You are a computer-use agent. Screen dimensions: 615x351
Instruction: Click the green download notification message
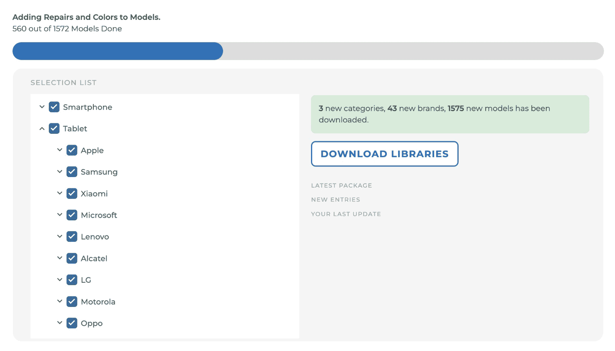(x=450, y=114)
